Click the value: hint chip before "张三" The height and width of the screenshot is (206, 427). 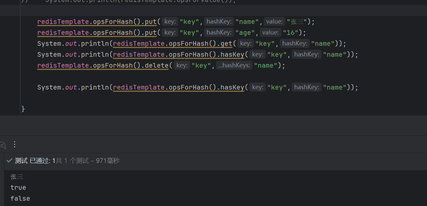(274, 21)
